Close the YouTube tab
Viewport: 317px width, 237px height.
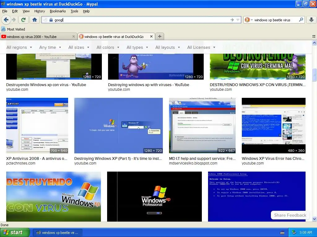pos(74,36)
